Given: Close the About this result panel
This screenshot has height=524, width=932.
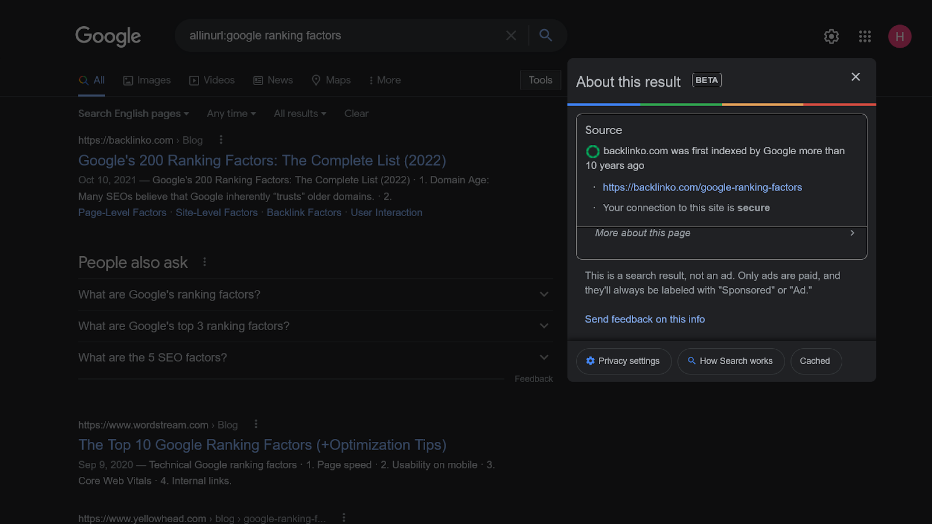Looking at the screenshot, I should pos(855,77).
